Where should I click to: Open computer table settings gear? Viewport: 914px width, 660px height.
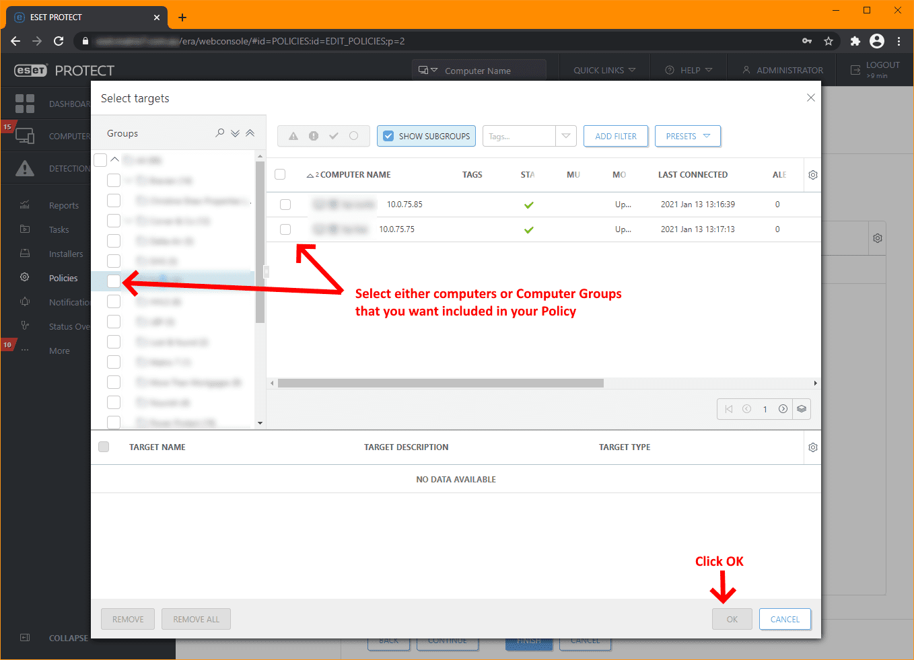click(x=813, y=175)
